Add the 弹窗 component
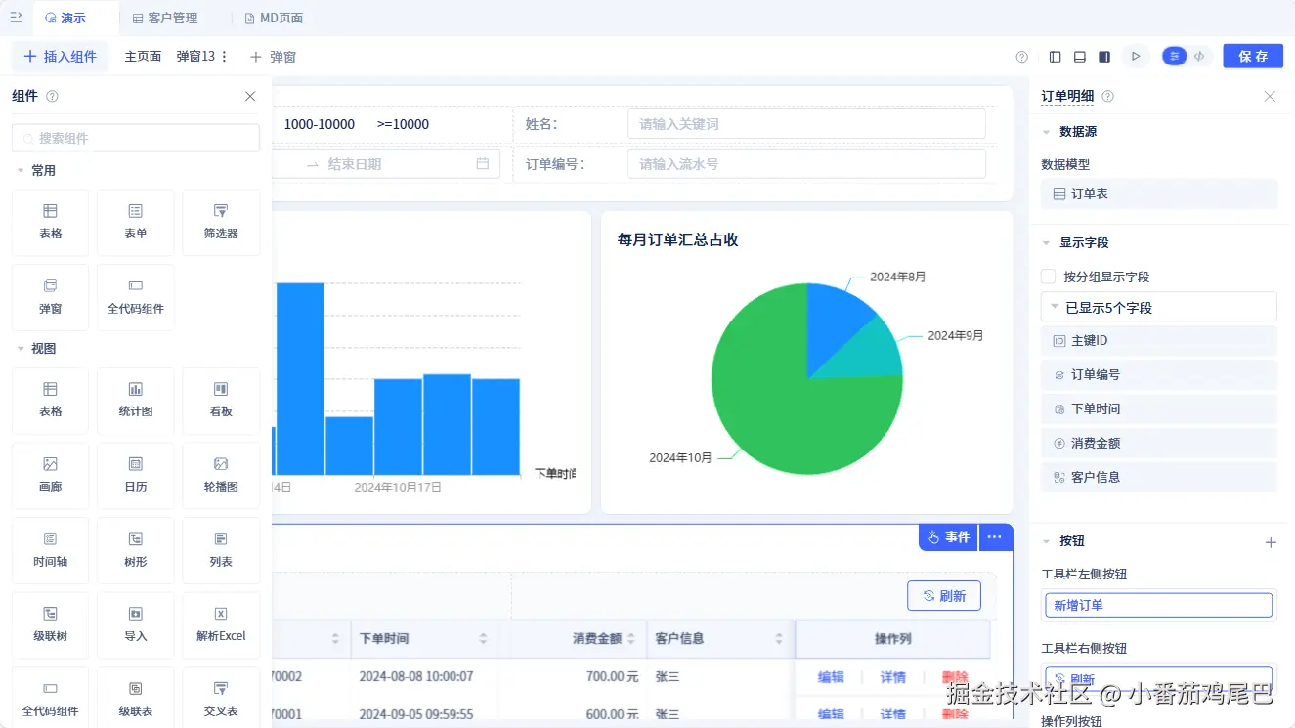This screenshot has width=1295, height=728. coord(51,298)
